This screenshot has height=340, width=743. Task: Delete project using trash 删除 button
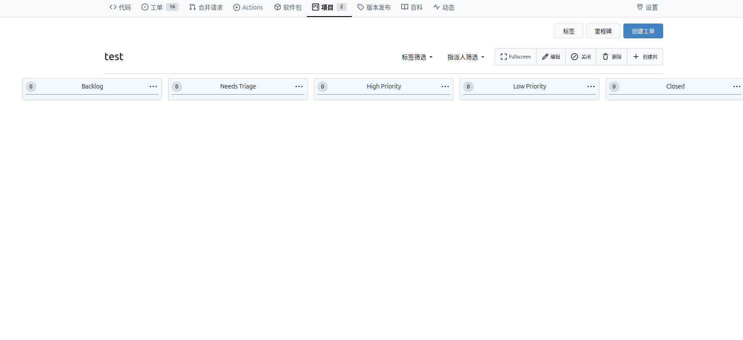pyautogui.click(x=612, y=57)
